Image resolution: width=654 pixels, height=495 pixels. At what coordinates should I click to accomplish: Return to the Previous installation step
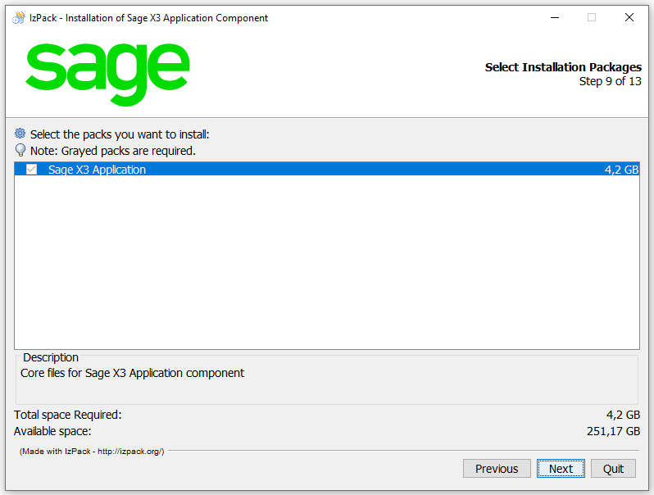pos(497,469)
